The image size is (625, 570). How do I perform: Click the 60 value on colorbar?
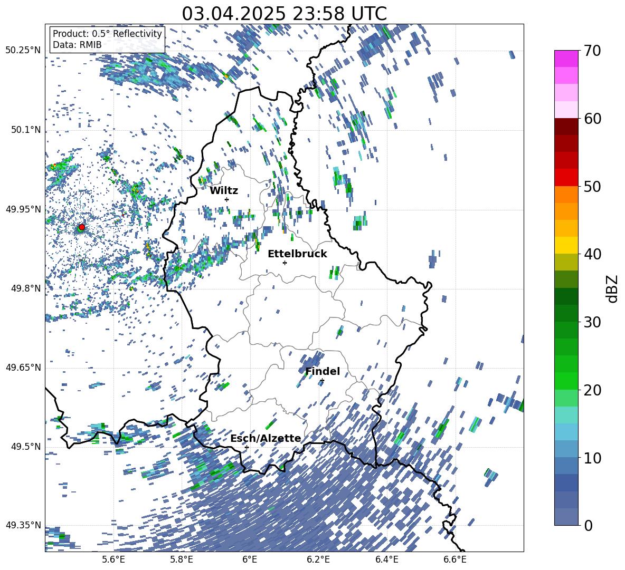coord(592,119)
